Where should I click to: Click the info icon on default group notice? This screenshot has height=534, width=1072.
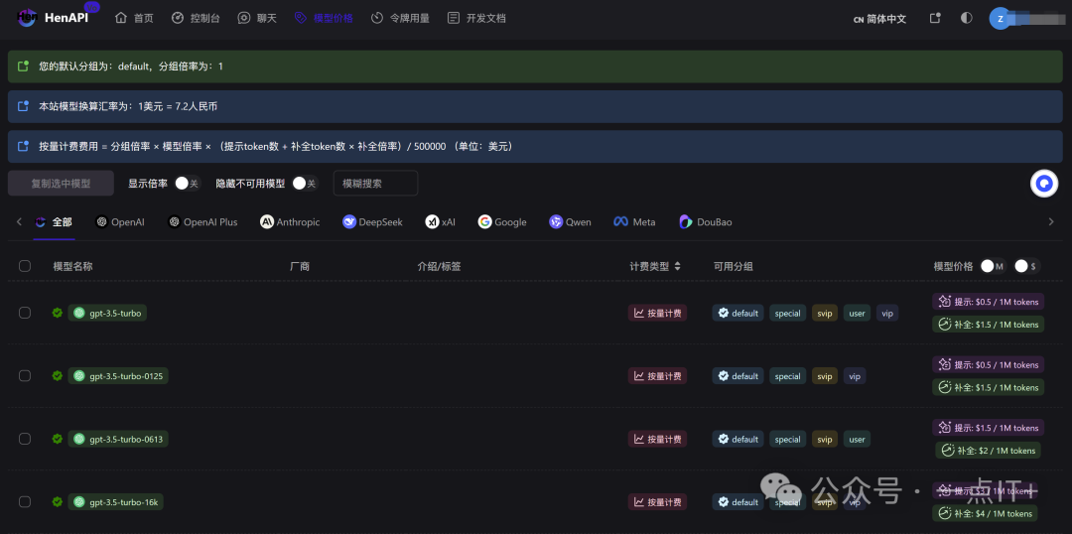pos(23,67)
